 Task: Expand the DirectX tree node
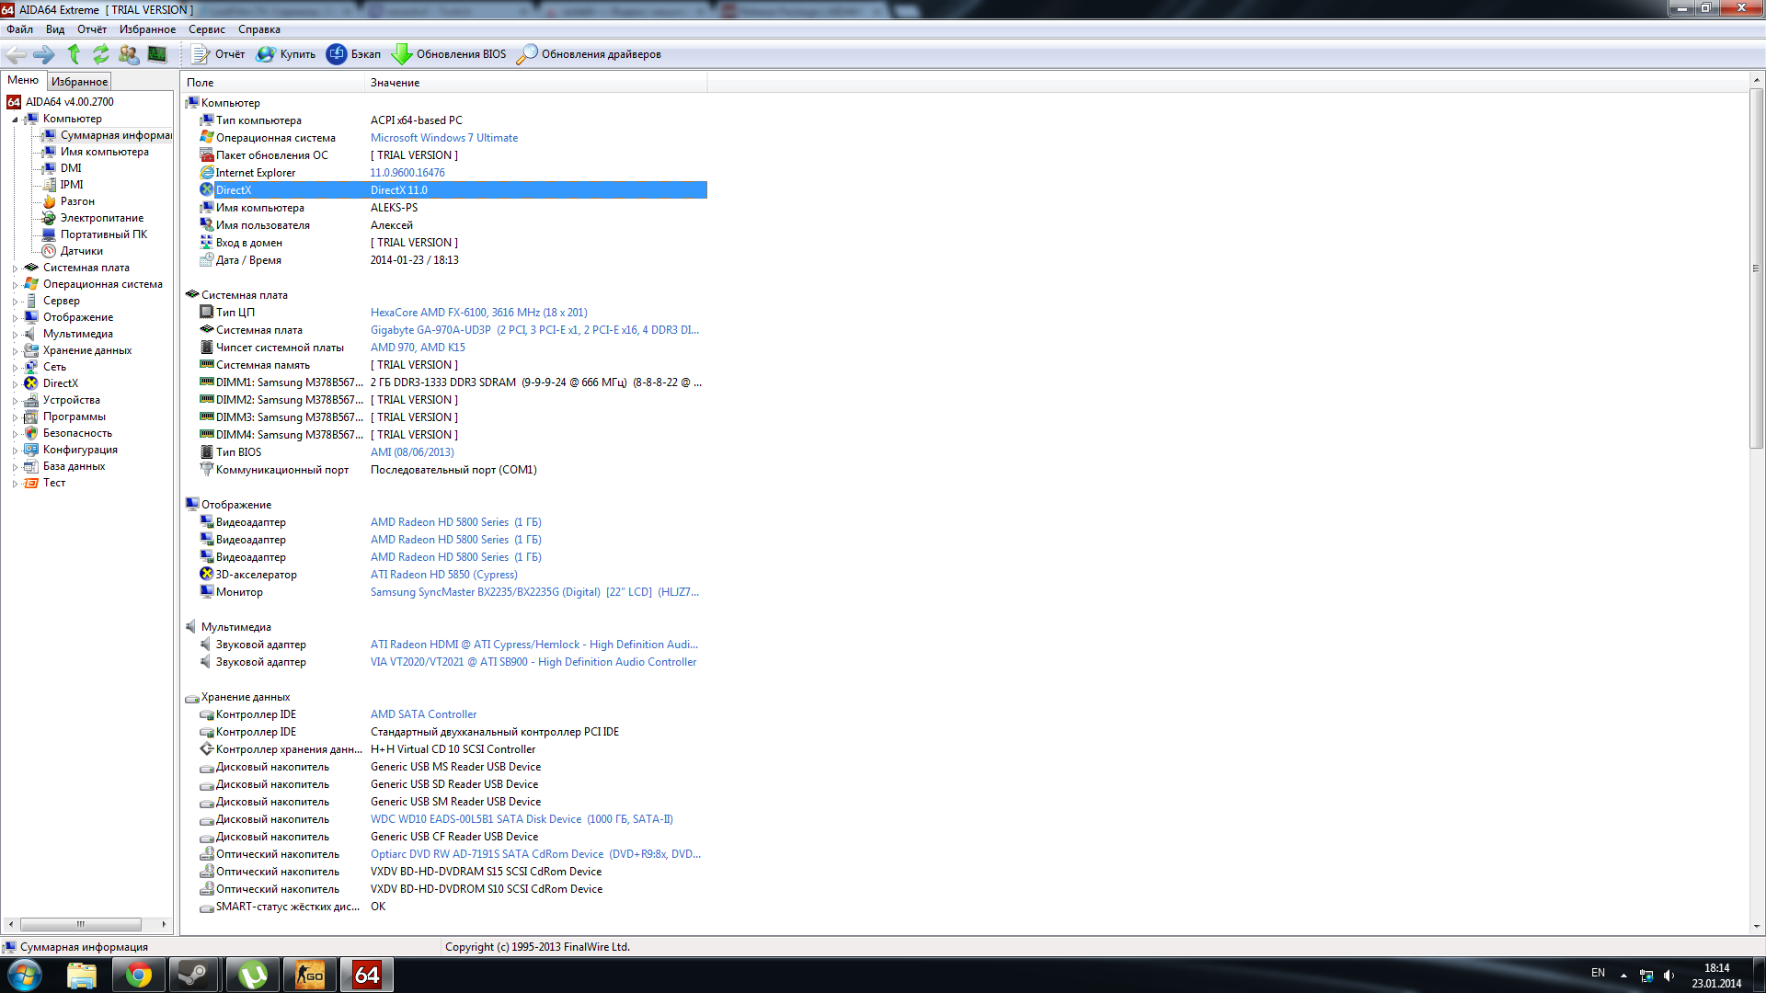(x=15, y=384)
